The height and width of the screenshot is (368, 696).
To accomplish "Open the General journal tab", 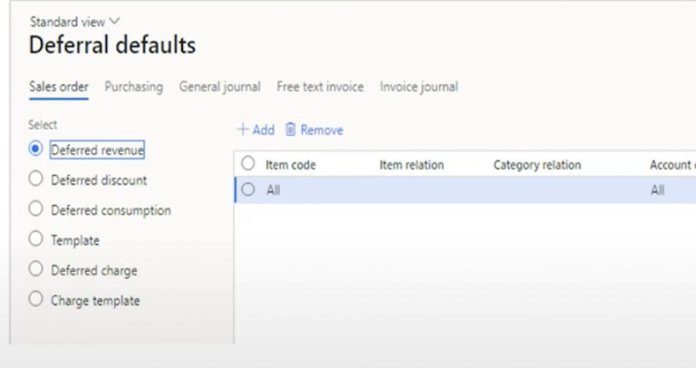I will click(x=219, y=87).
